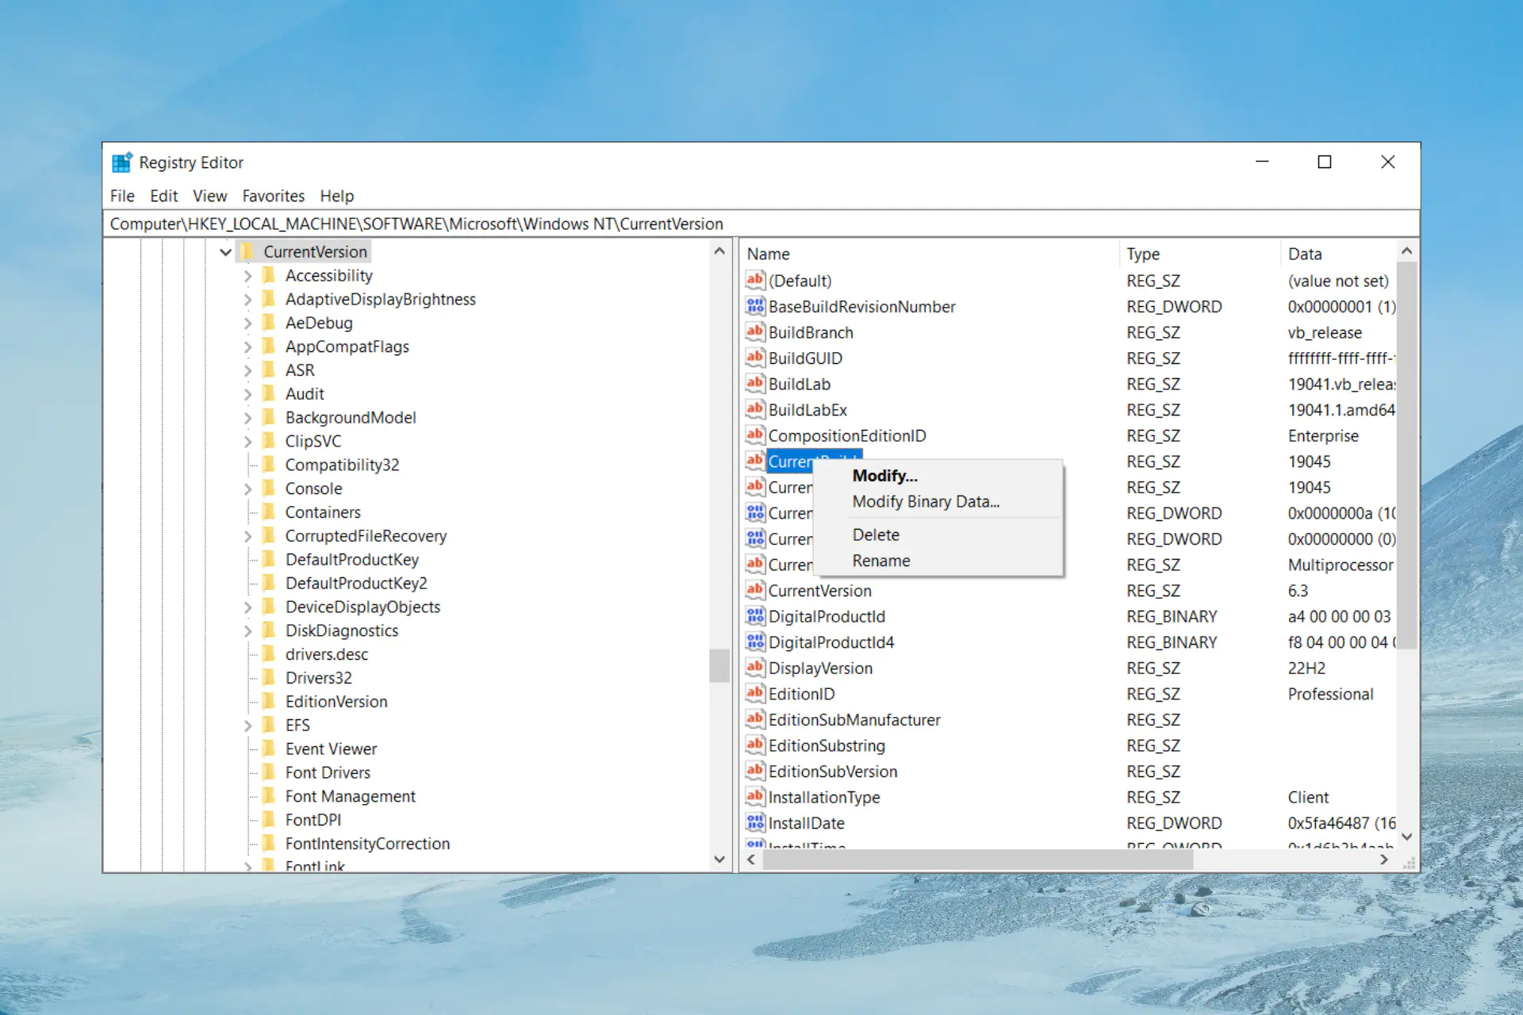The width and height of the screenshot is (1523, 1015).
Task: Click the Accessibility folder icon
Action: click(x=270, y=275)
